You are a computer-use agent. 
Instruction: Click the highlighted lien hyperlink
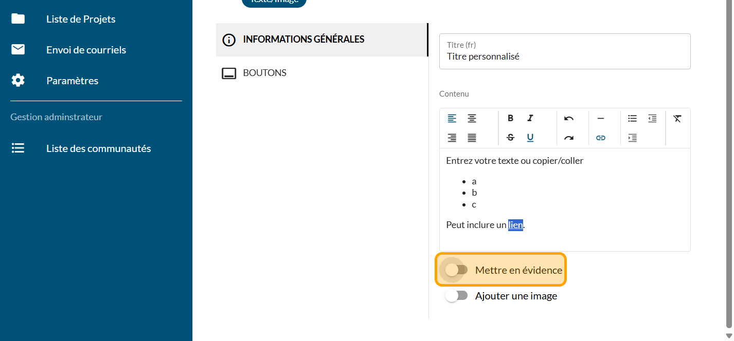coord(515,225)
